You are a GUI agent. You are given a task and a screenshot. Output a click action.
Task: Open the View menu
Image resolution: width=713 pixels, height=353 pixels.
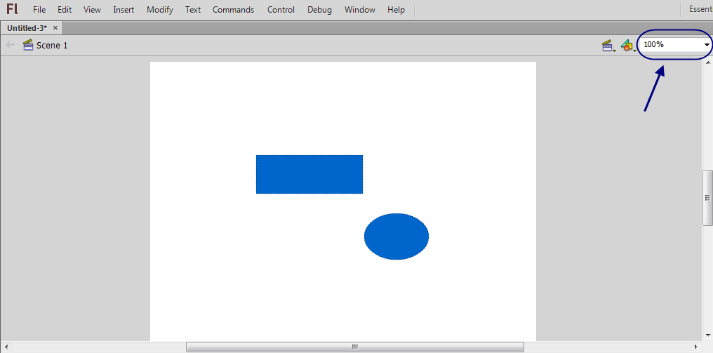93,10
